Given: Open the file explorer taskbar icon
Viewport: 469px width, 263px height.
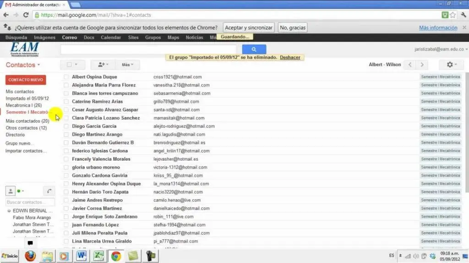Looking at the screenshot, I should click(47, 256).
